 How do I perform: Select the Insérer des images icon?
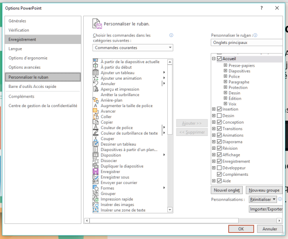click(x=96, y=205)
